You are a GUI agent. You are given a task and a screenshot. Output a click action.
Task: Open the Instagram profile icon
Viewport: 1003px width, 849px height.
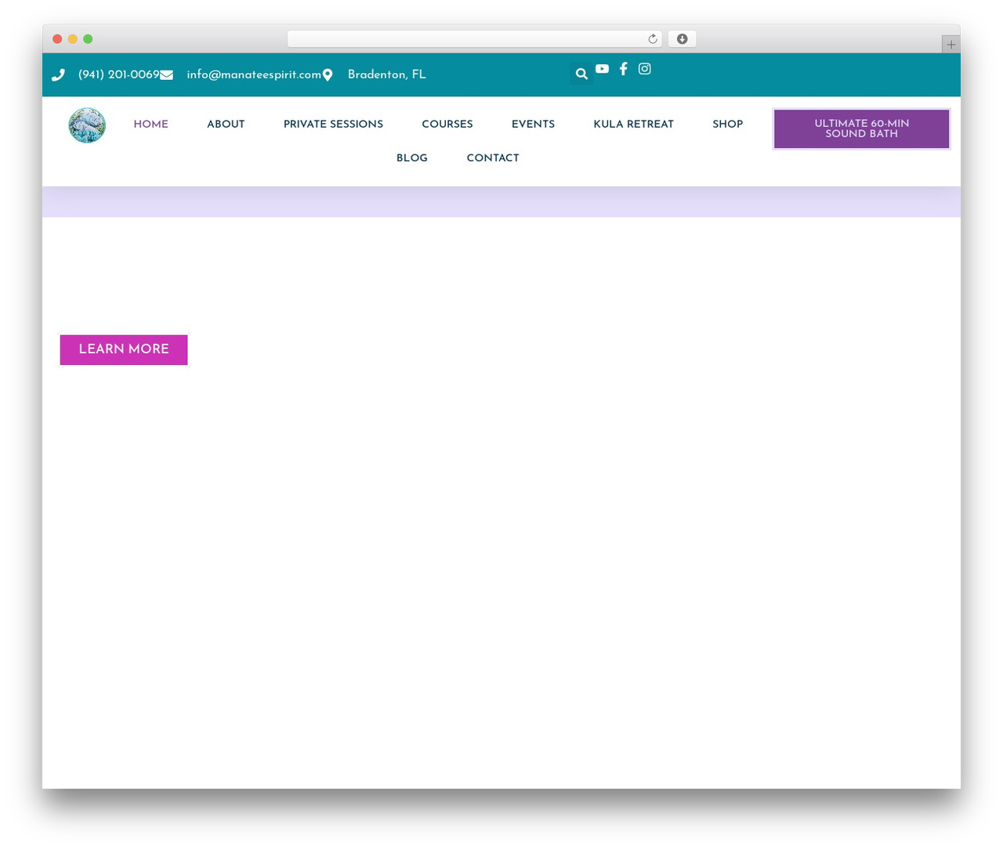point(644,69)
